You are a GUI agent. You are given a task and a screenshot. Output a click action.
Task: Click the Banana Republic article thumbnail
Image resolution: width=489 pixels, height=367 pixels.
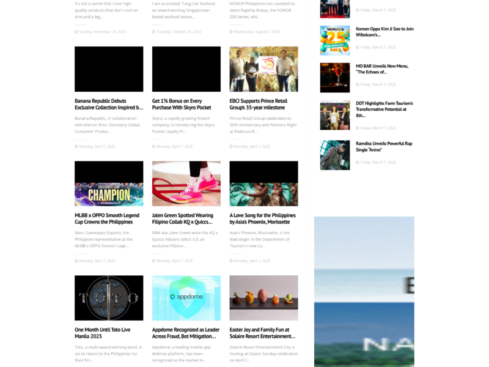(x=109, y=69)
